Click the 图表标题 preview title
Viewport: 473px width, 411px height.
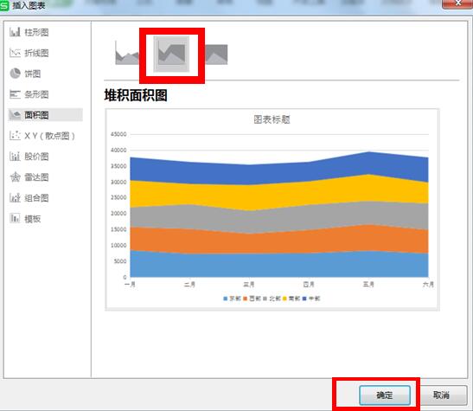click(x=272, y=119)
